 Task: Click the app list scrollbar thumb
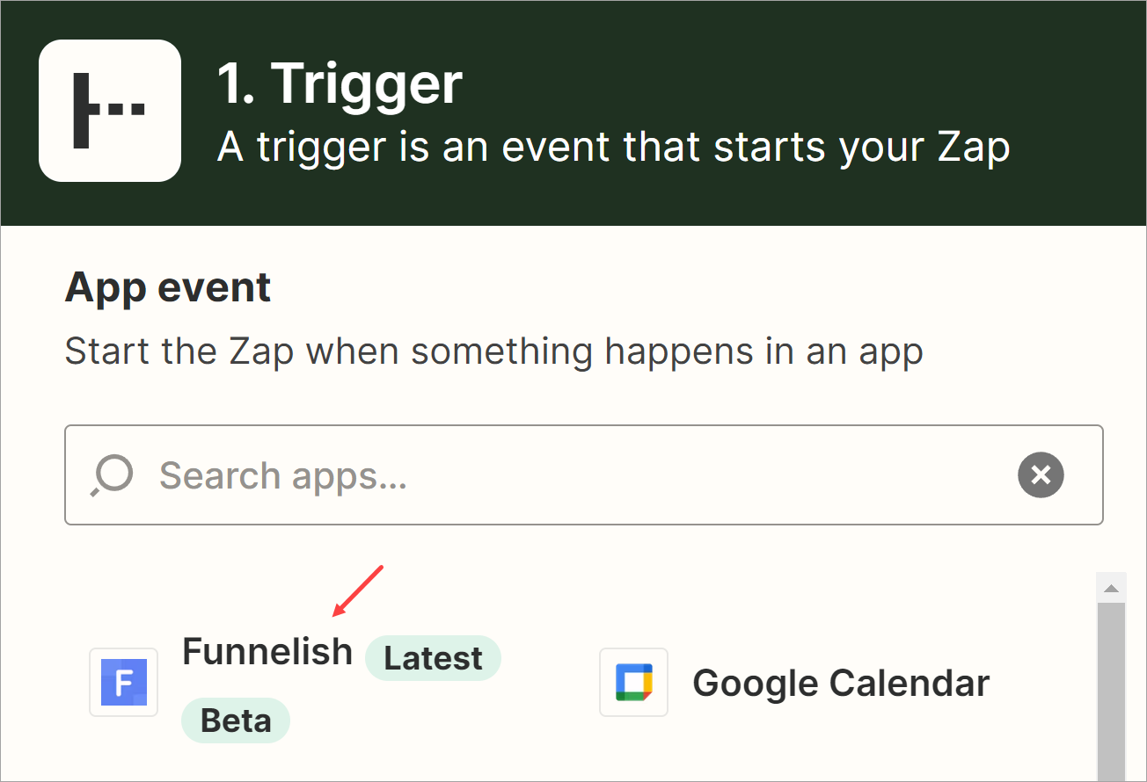[x=1112, y=685]
